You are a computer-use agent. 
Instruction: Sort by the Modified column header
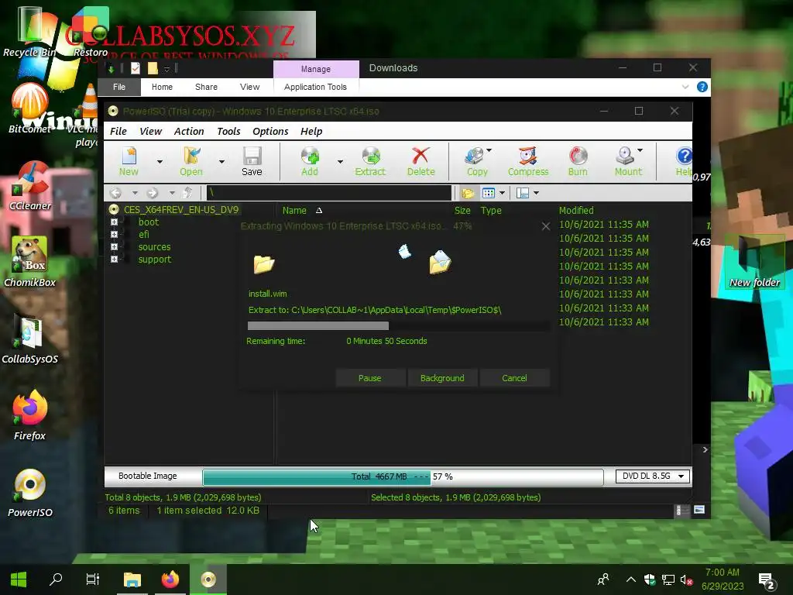(576, 211)
